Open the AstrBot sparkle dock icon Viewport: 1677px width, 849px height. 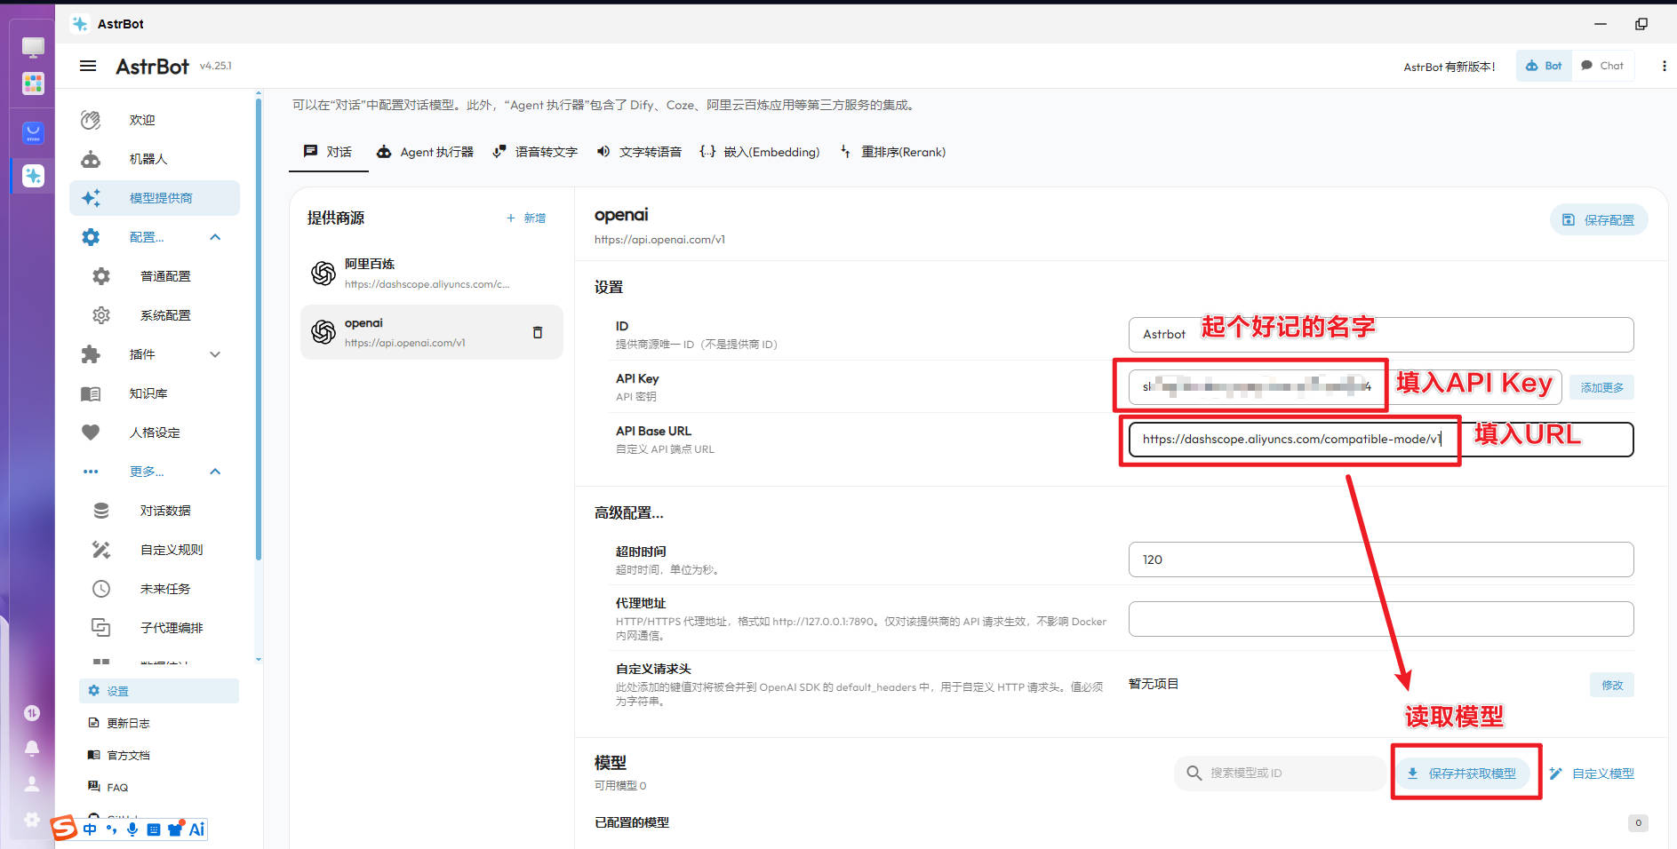(x=33, y=176)
